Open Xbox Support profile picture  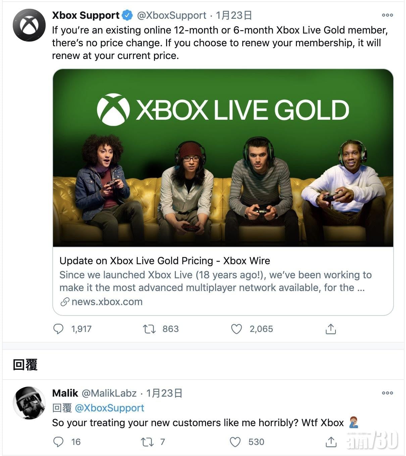[29, 25]
